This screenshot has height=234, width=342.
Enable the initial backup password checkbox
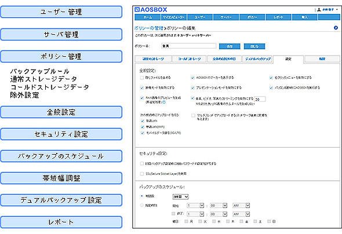[142, 163]
